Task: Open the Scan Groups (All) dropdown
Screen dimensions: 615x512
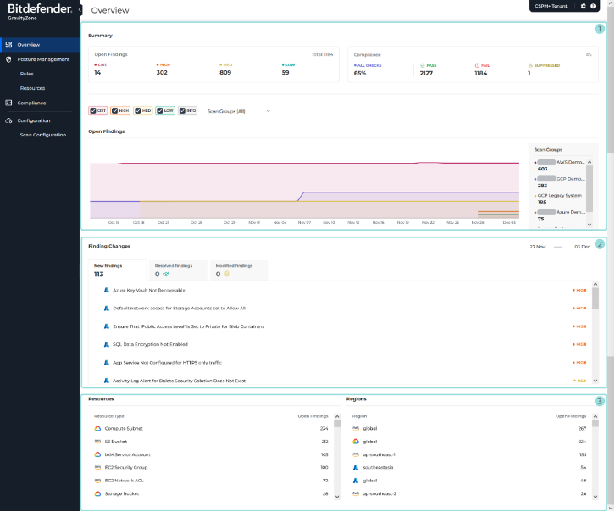Action: coord(239,110)
